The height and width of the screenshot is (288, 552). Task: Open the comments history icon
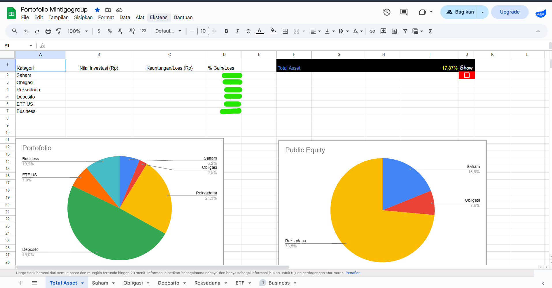pos(404,12)
